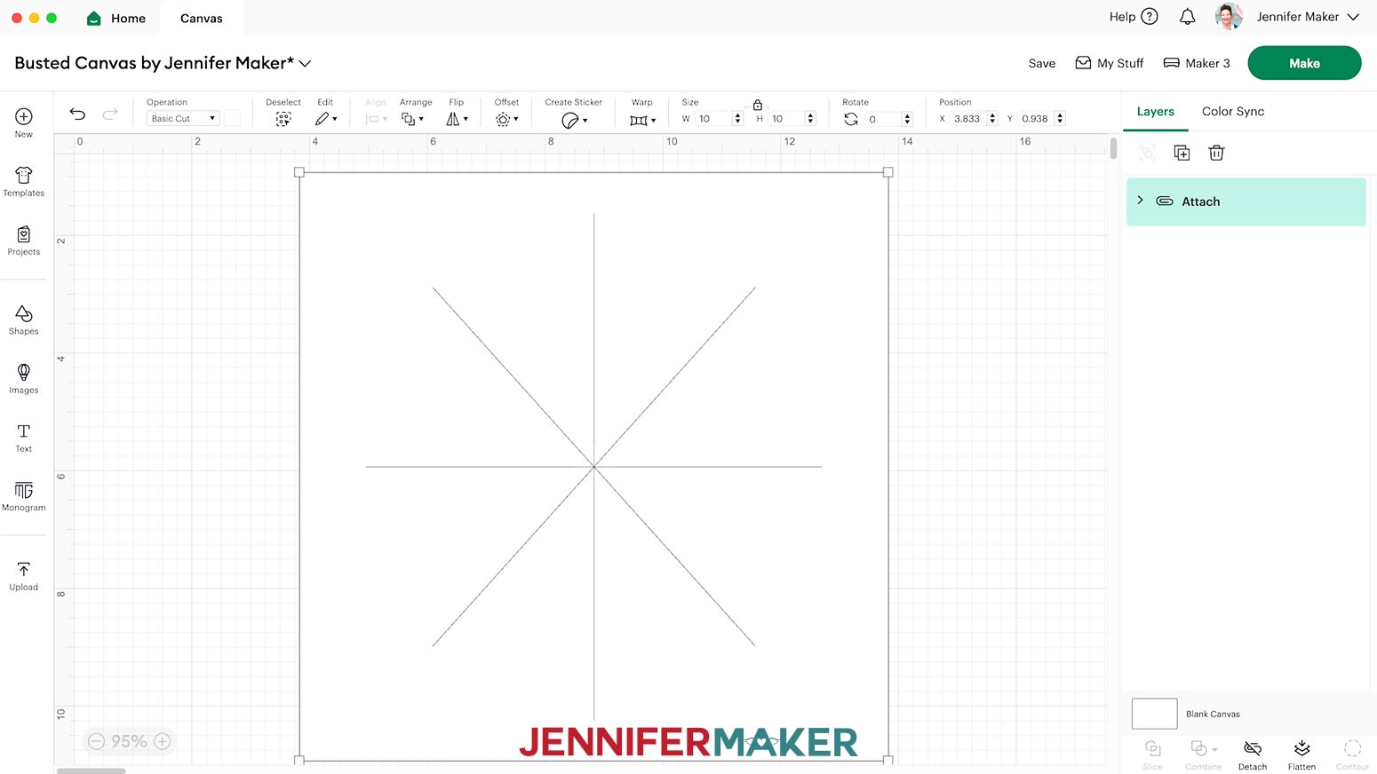Click the Y position stepper arrows

pos(1060,119)
